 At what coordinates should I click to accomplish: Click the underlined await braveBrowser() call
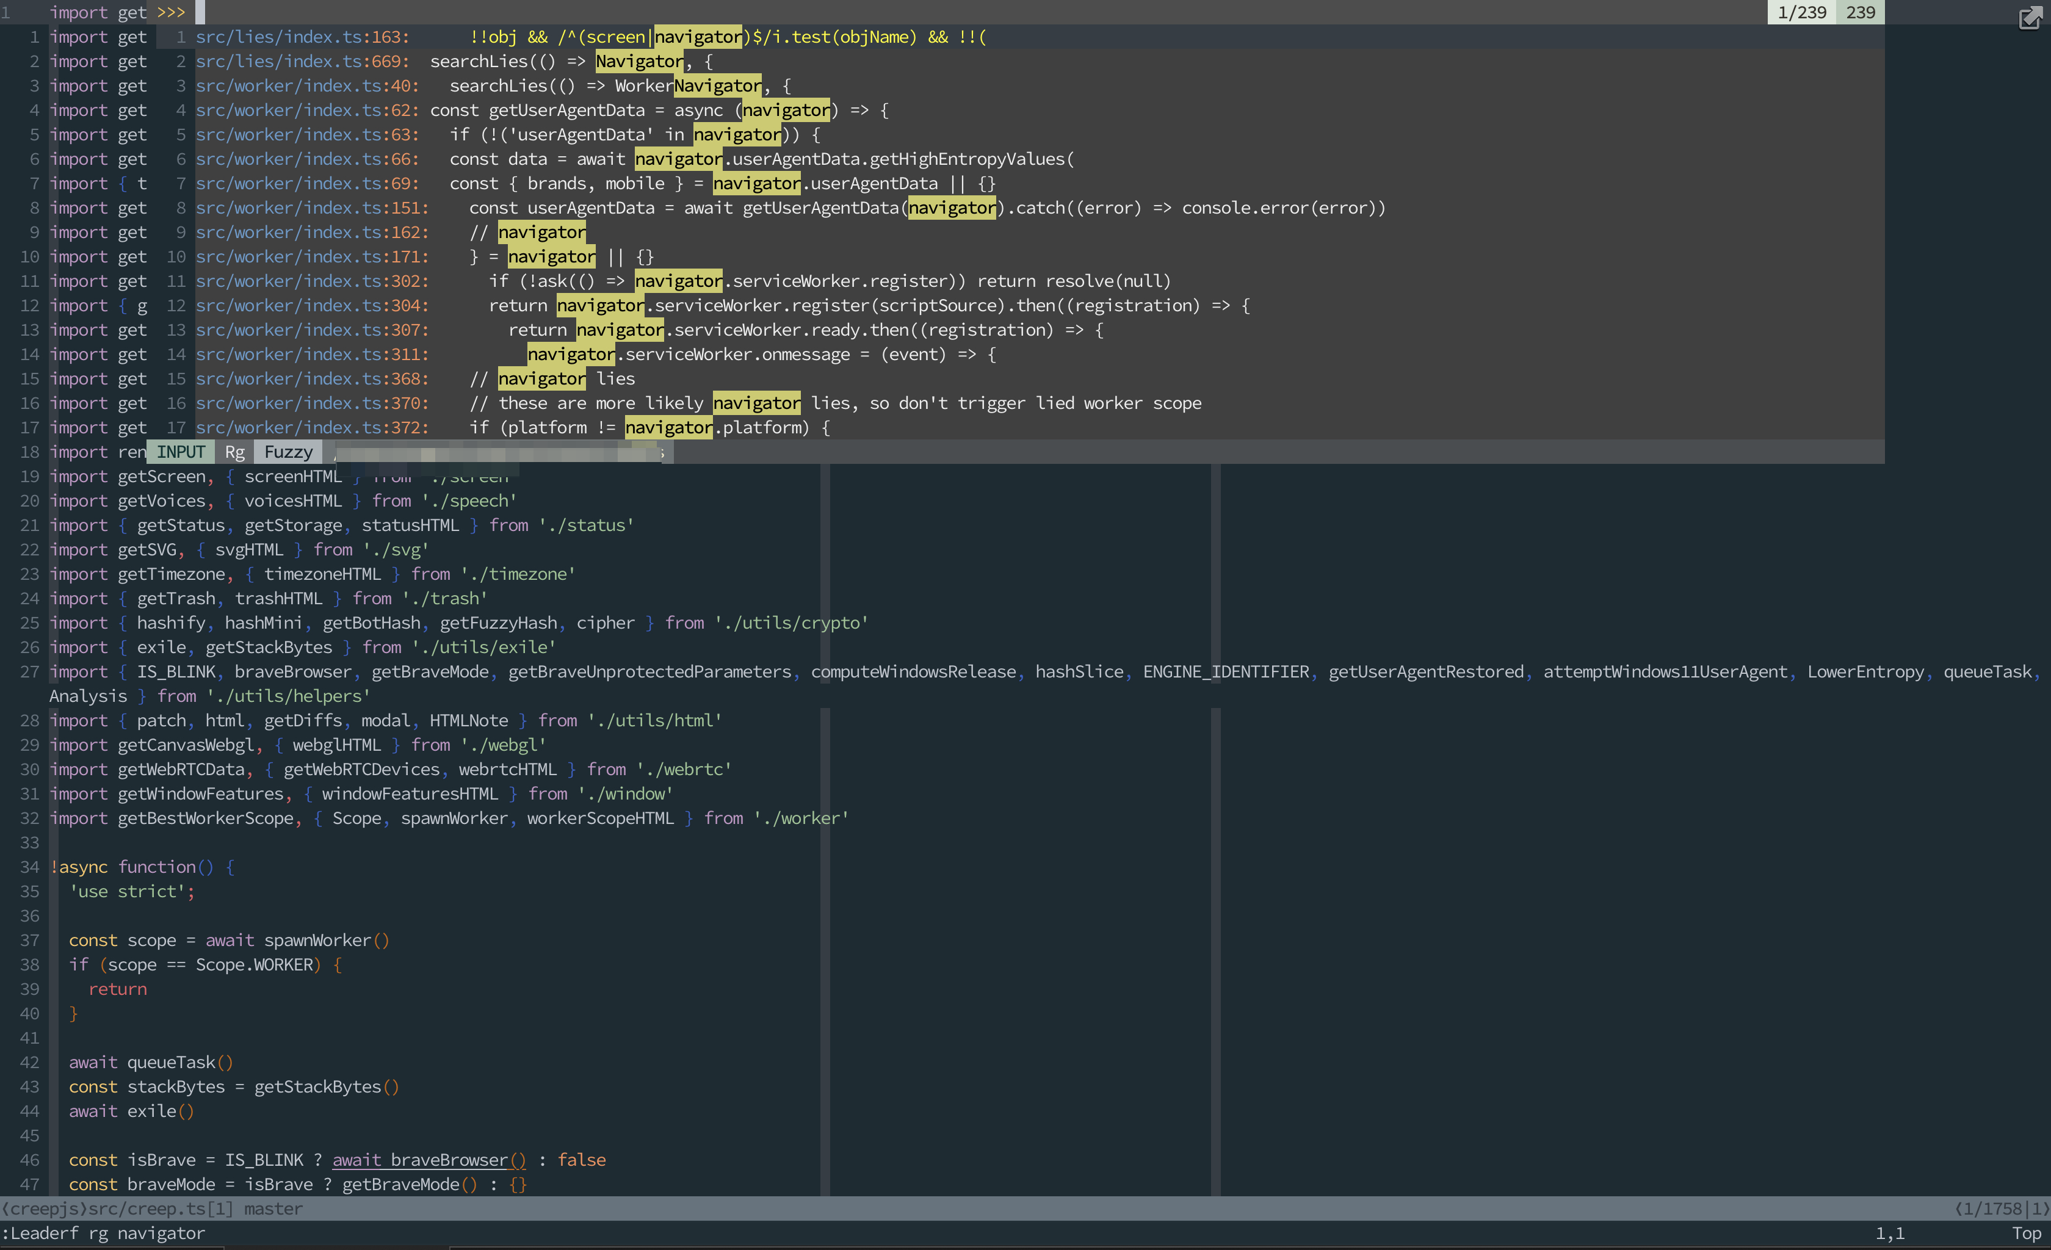pos(429,1159)
